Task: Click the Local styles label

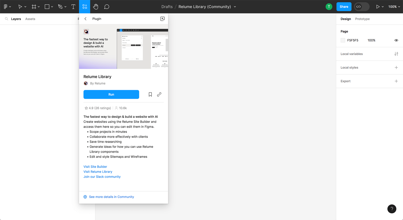Action: tap(349, 68)
